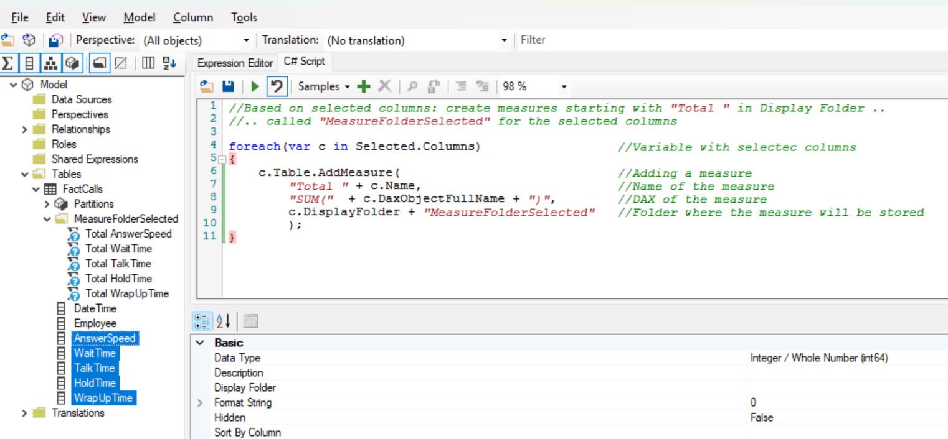
Task: Select the DateTime column
Action: click(95, 308)
